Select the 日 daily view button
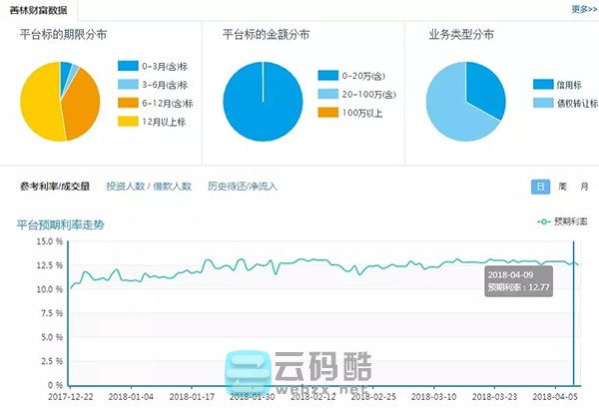This screenshot has height=408, width=599. click(x=540, y=187)
